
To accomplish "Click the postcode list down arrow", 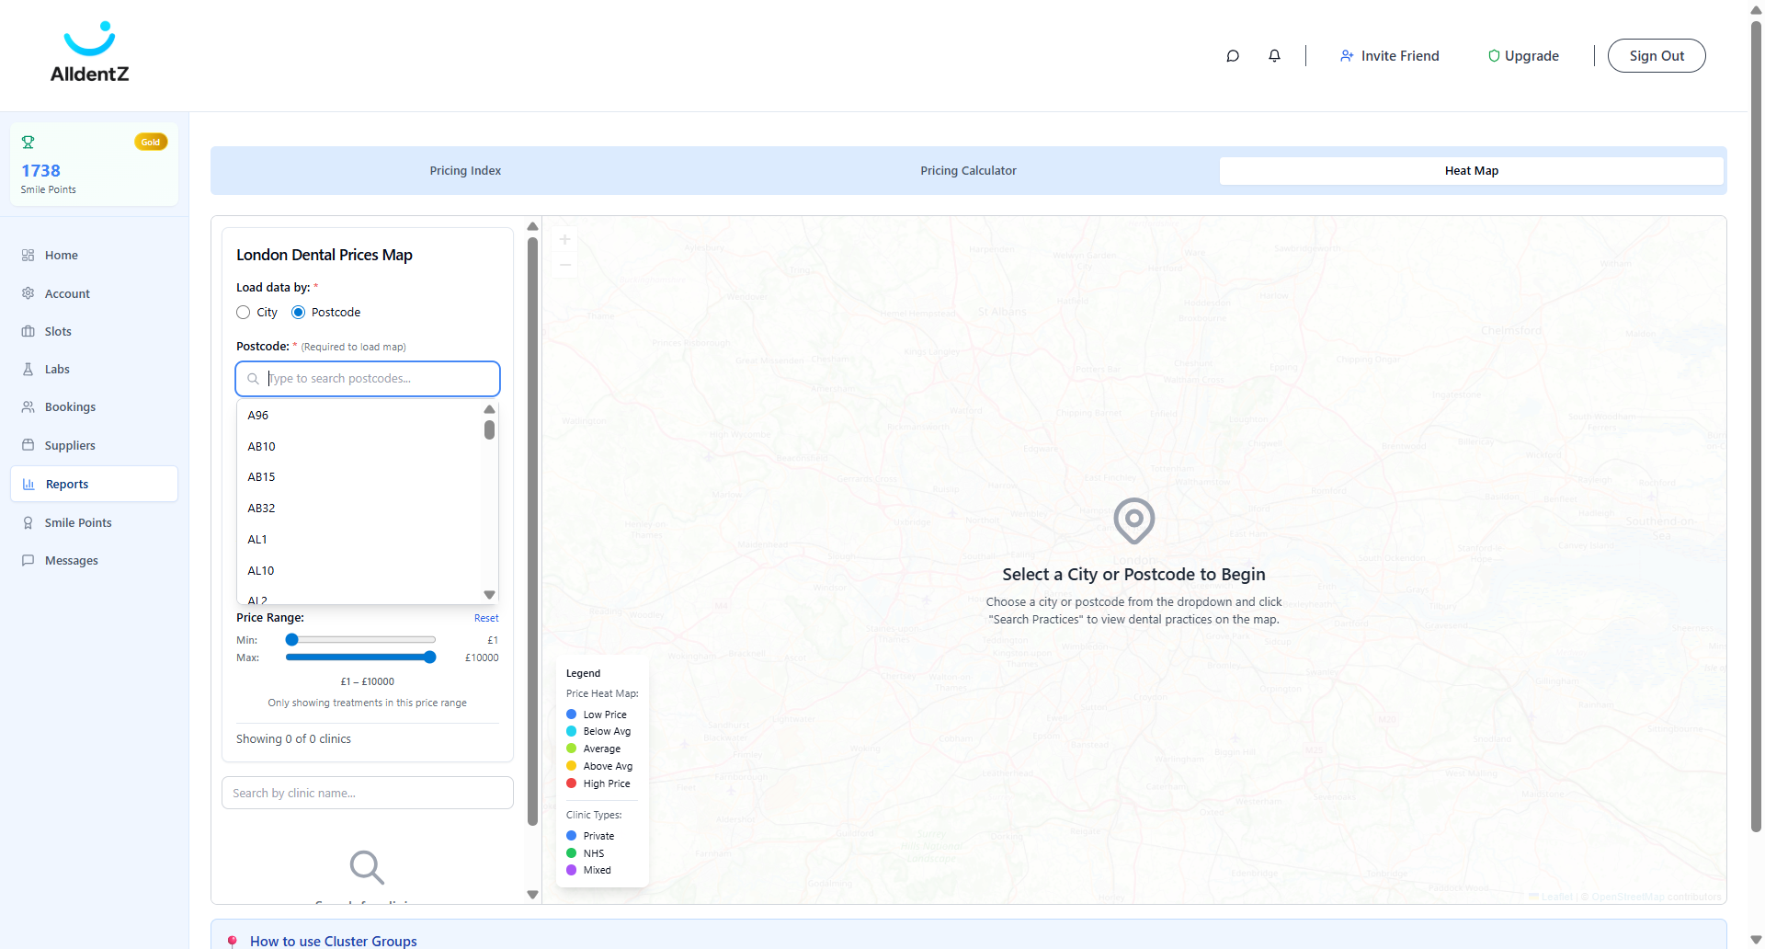I will 490,595.
